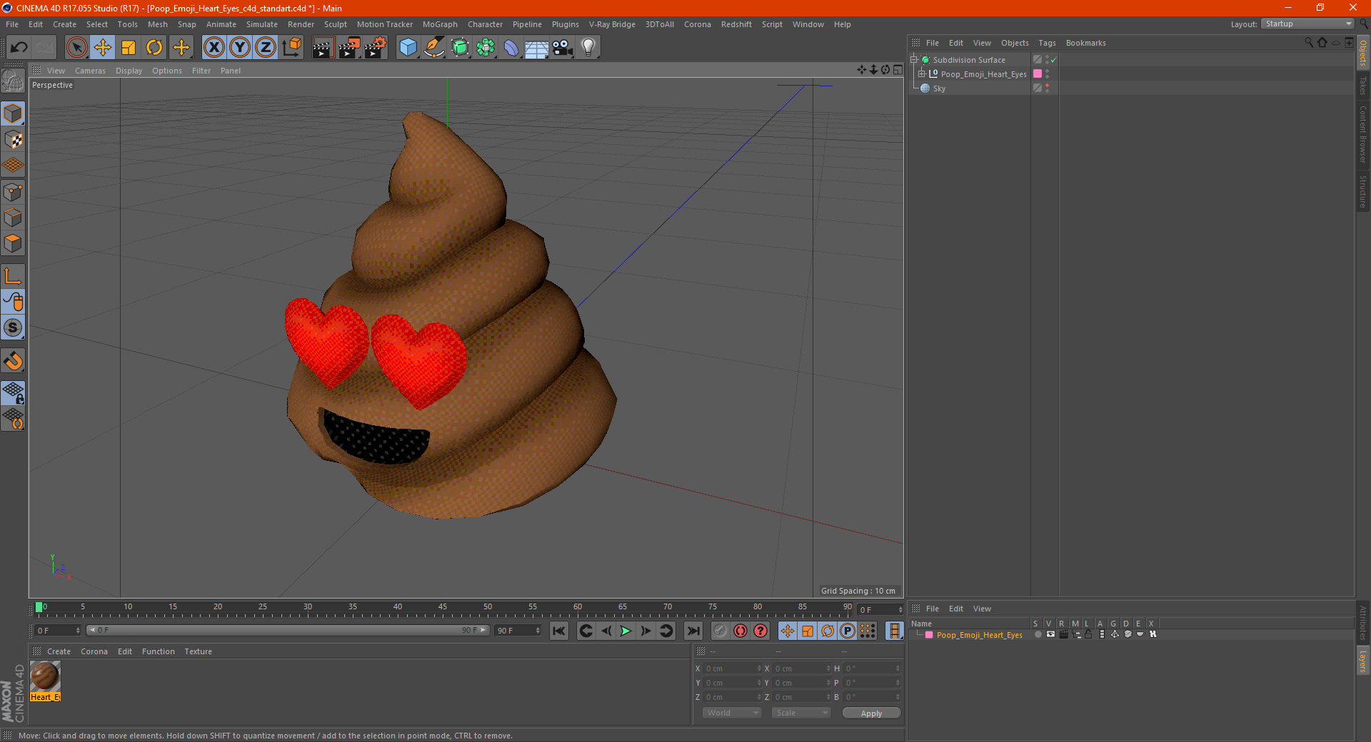Click Record Active Objects button
This screenshot has height=742, width=1371.
(x=720, y=631)
